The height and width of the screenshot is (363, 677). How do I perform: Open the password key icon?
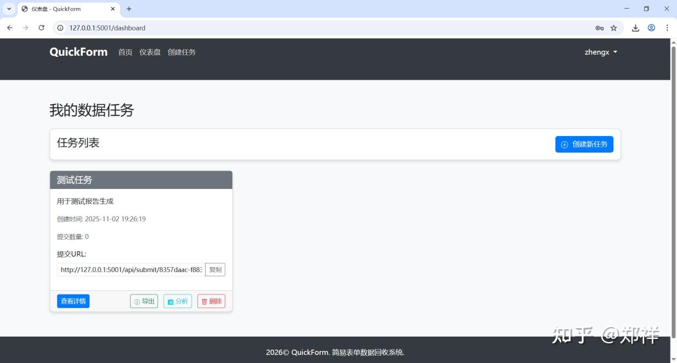[599, 28]
